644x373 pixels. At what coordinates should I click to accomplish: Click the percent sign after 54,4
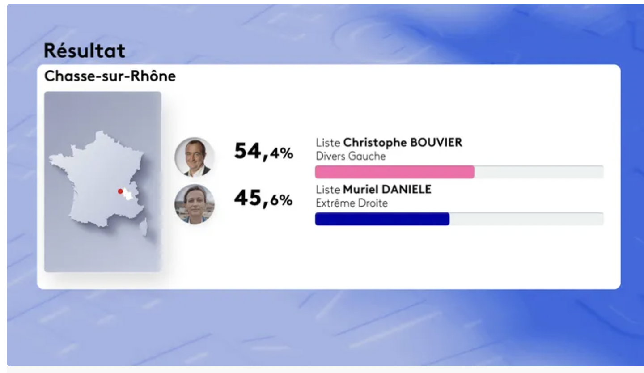pyautogui.click(x=287, y=154)
